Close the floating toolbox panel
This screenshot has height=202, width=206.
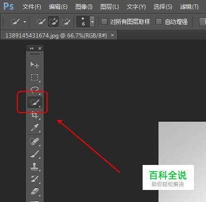pyautogui.click(x=40, y=48)
